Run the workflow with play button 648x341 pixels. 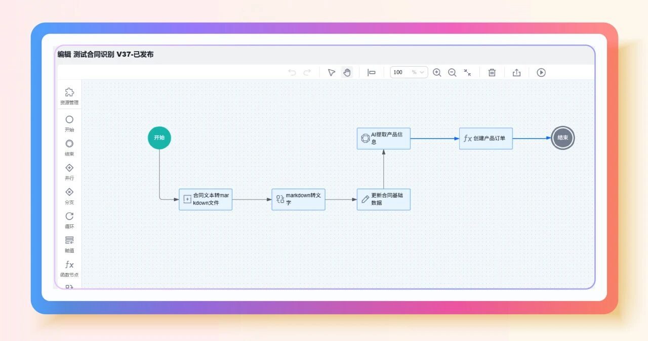(x=541, y=72)
